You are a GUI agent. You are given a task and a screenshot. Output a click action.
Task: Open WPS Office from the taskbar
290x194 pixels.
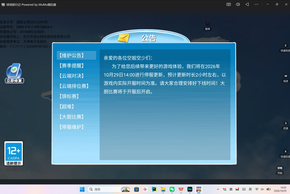pos(181,189)
